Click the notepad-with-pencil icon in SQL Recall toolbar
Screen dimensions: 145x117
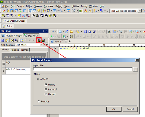(22, 40)
